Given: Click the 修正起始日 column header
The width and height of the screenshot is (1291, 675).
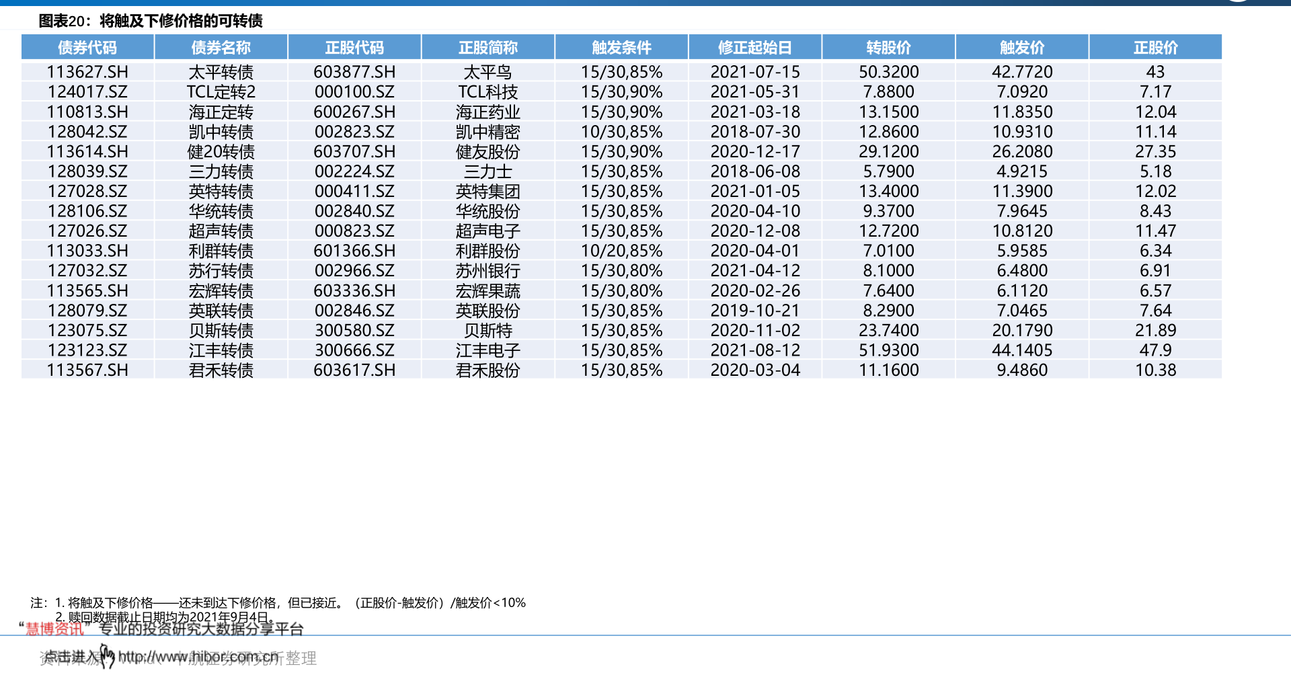Looking at the screenshot, I should pyautogui.click(x=755, y=47).
